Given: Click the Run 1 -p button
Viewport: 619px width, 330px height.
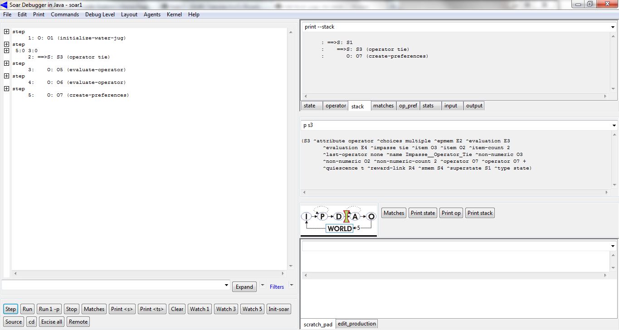Looking at the screenshot, I should (49, 309).
